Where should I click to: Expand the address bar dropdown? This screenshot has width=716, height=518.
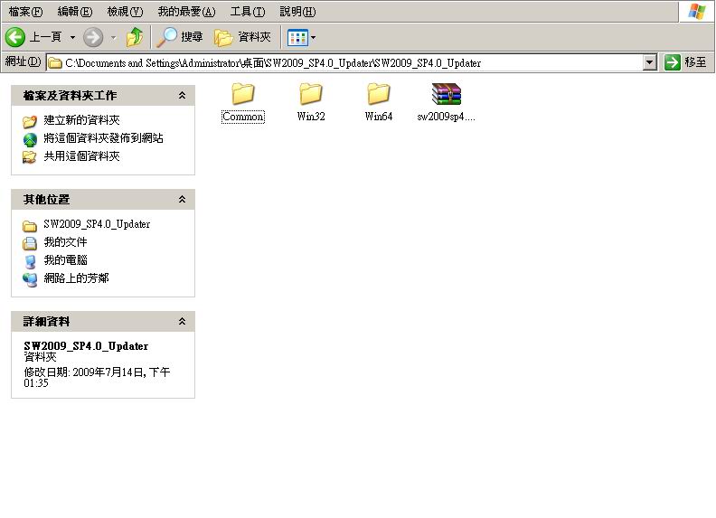pos(649,62)
